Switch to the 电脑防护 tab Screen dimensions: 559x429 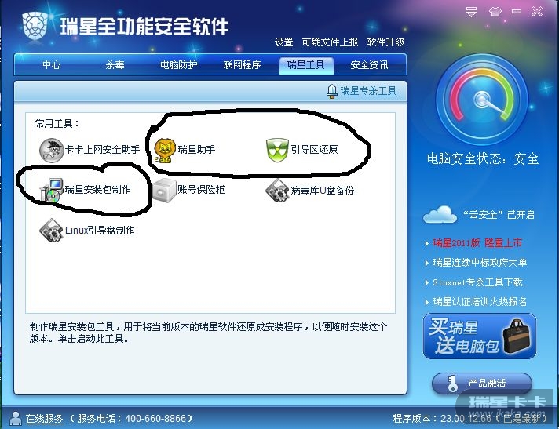[x=178, y=65]
